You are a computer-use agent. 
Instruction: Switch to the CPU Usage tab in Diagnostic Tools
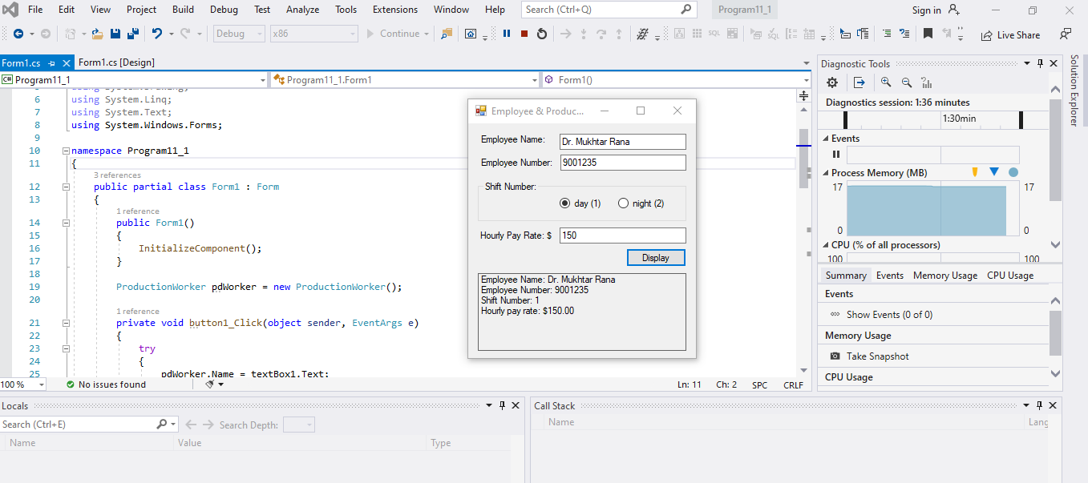point(1010,276)
